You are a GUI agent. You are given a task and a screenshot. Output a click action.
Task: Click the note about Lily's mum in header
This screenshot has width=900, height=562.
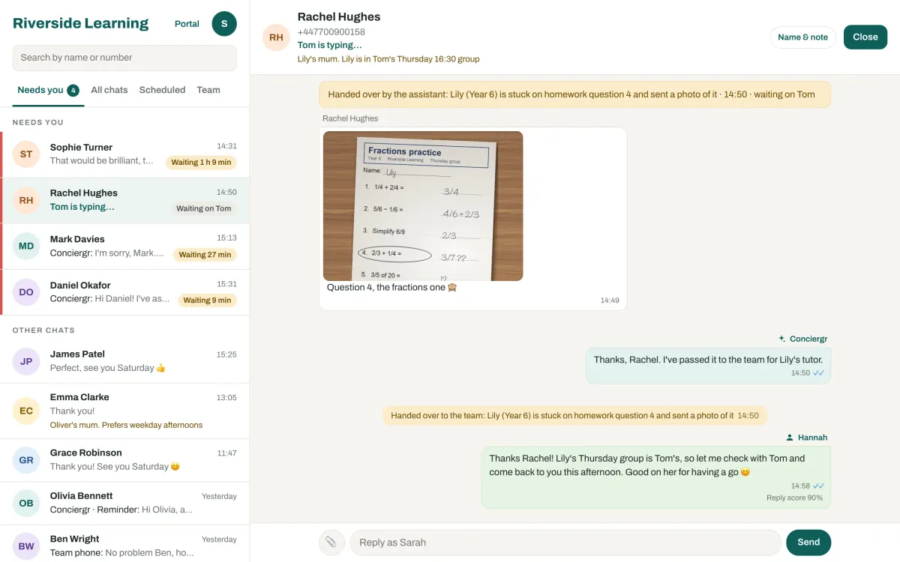(388, 59)
